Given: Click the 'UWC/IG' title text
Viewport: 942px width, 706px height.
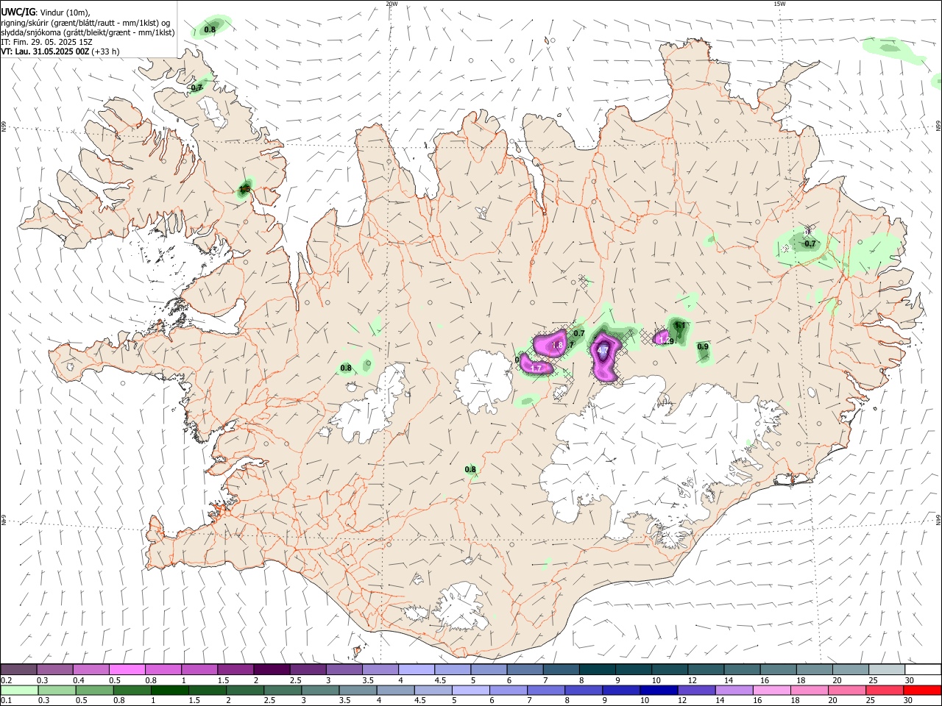Looking at the screenshot, I should (x=18, y=13).
